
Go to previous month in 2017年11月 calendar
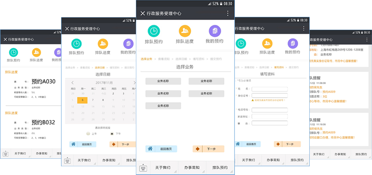point(73,83)
